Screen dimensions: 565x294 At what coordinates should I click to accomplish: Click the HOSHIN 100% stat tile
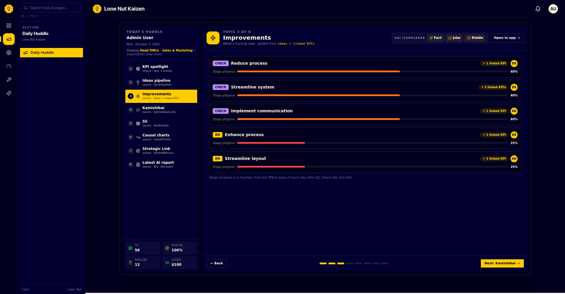180,248
